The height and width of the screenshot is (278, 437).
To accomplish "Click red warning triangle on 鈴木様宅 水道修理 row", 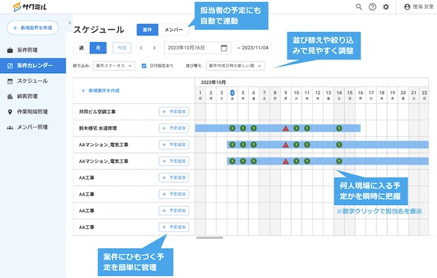I will tap(285, 128).
